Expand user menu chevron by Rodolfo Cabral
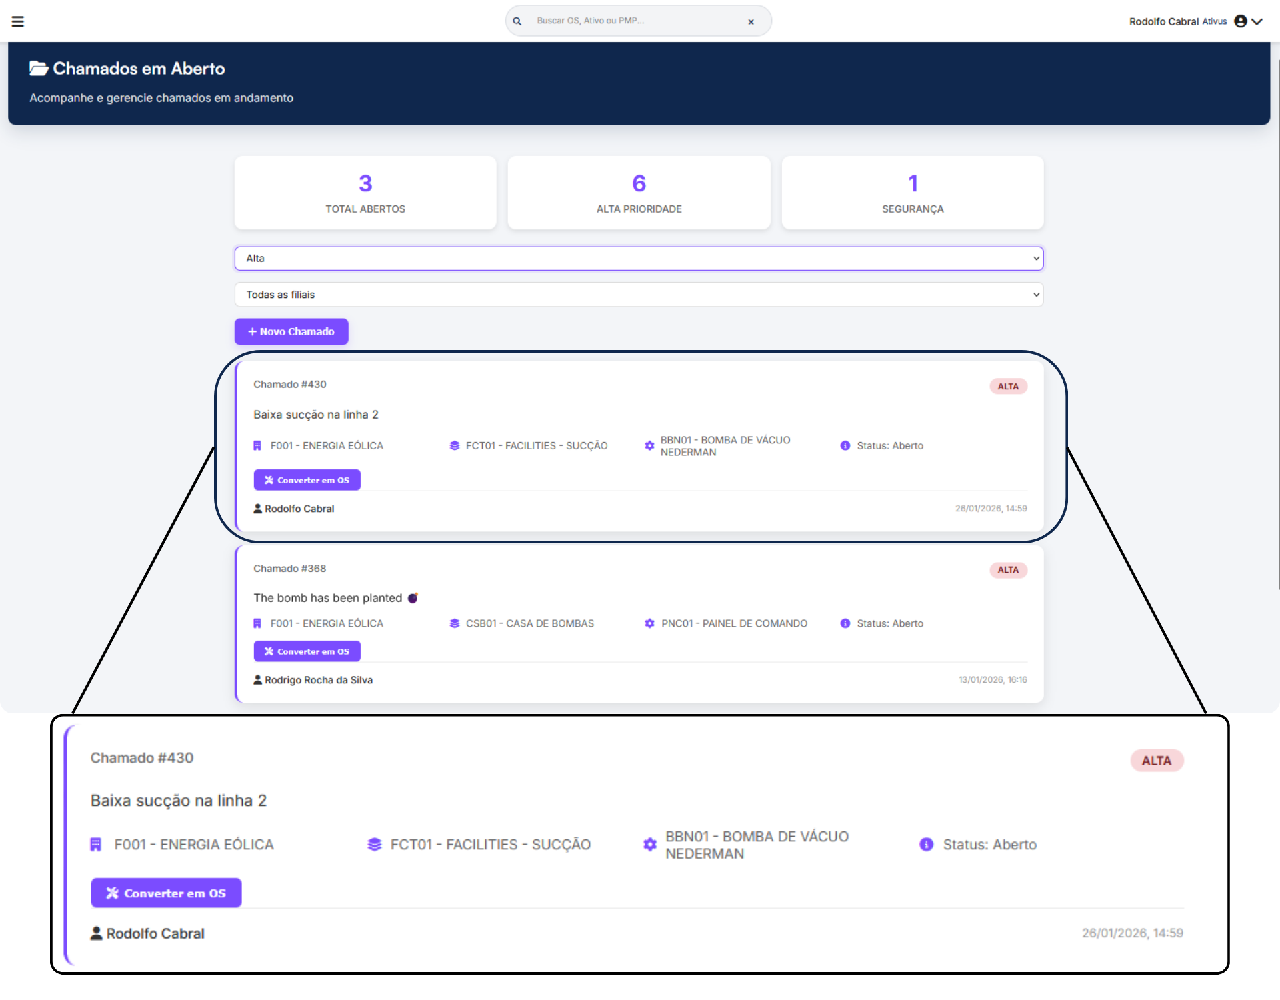1280x1000 pixels. (x=1257, y=21)
